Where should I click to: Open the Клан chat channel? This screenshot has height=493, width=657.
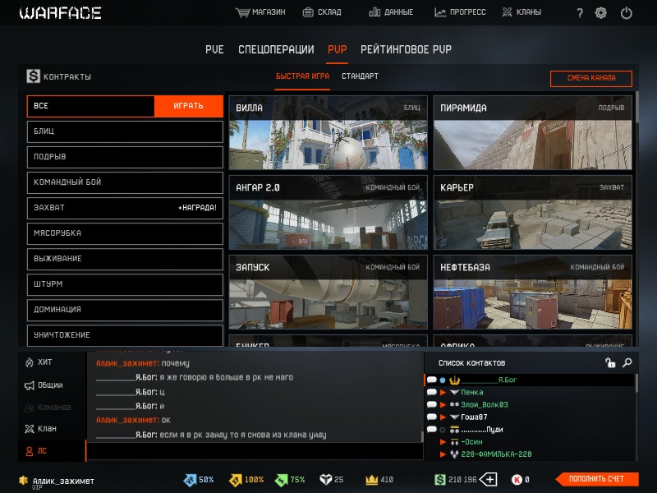click(53, 428)
